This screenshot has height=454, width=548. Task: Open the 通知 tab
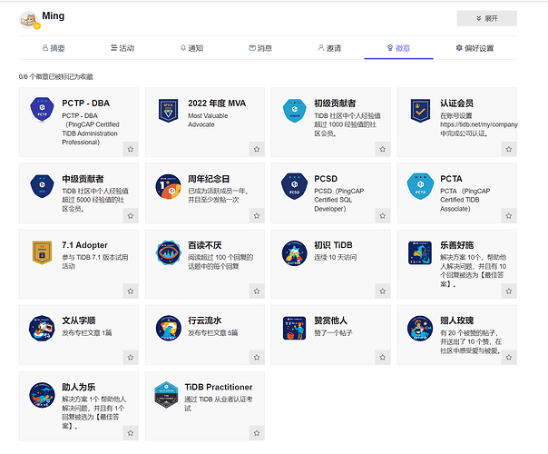191,48
